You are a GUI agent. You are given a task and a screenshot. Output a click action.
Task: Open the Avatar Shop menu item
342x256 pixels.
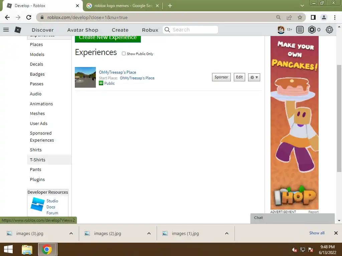tap(83, 30)
